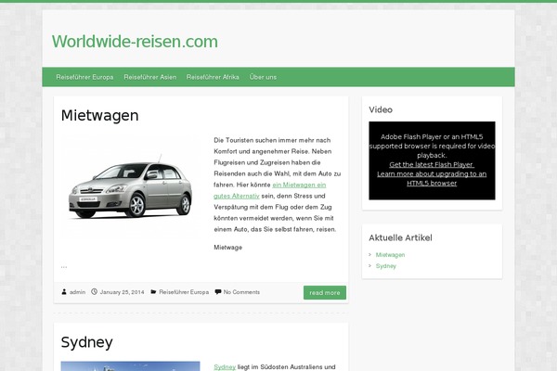The width and height of the screenshot is (557, 371).
Task: Open the admin author link
Action: click(x=77, y=292)
